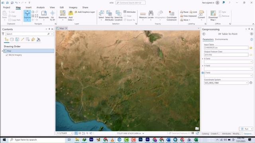The image size is (255, 143).
Task: Open the Attributes pane from ribbon
Action: pyautogui.click(x=129, y=12)
